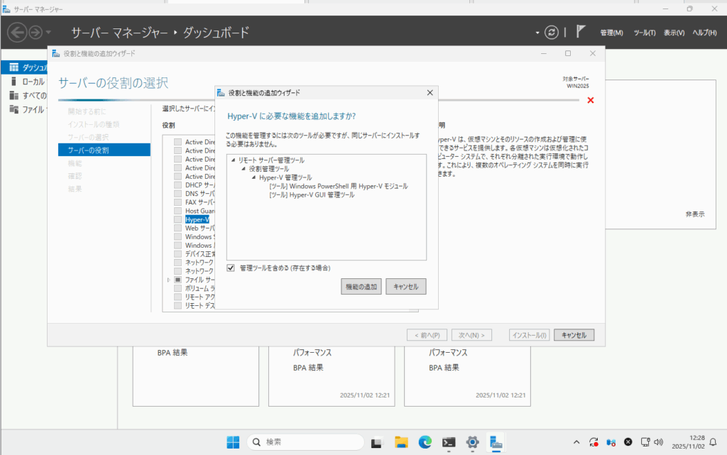Click the taskbar search box
The height and width of the screenshot is (455, 727).
307,442
